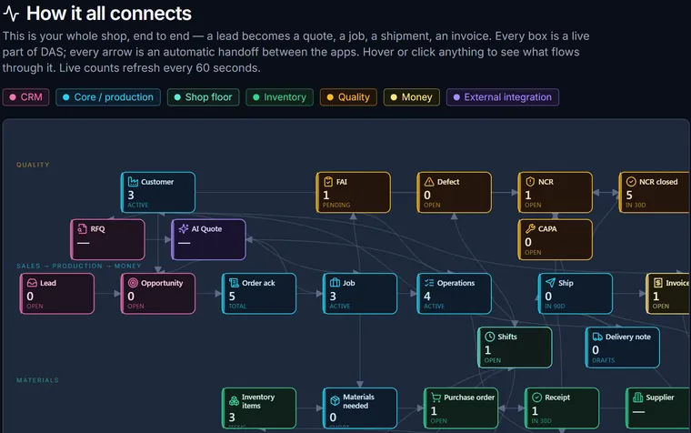The width and height of the screenshot is (691, 433).
Task: Click the Inventory items count '3'
Action: (x=232, y=418)
